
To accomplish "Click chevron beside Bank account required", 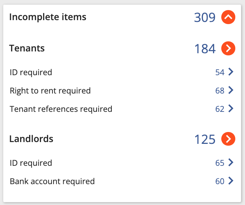I will pyautogui.click(x=231, y=181).
